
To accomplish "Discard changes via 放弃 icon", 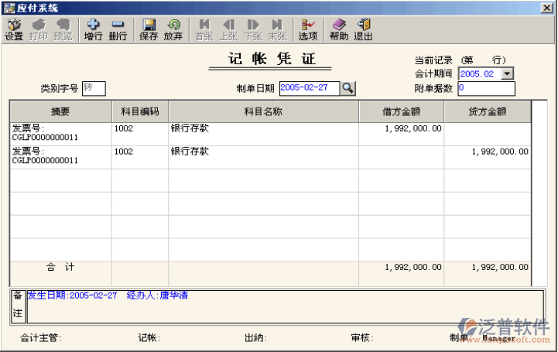I will click(x=173, y=29).
